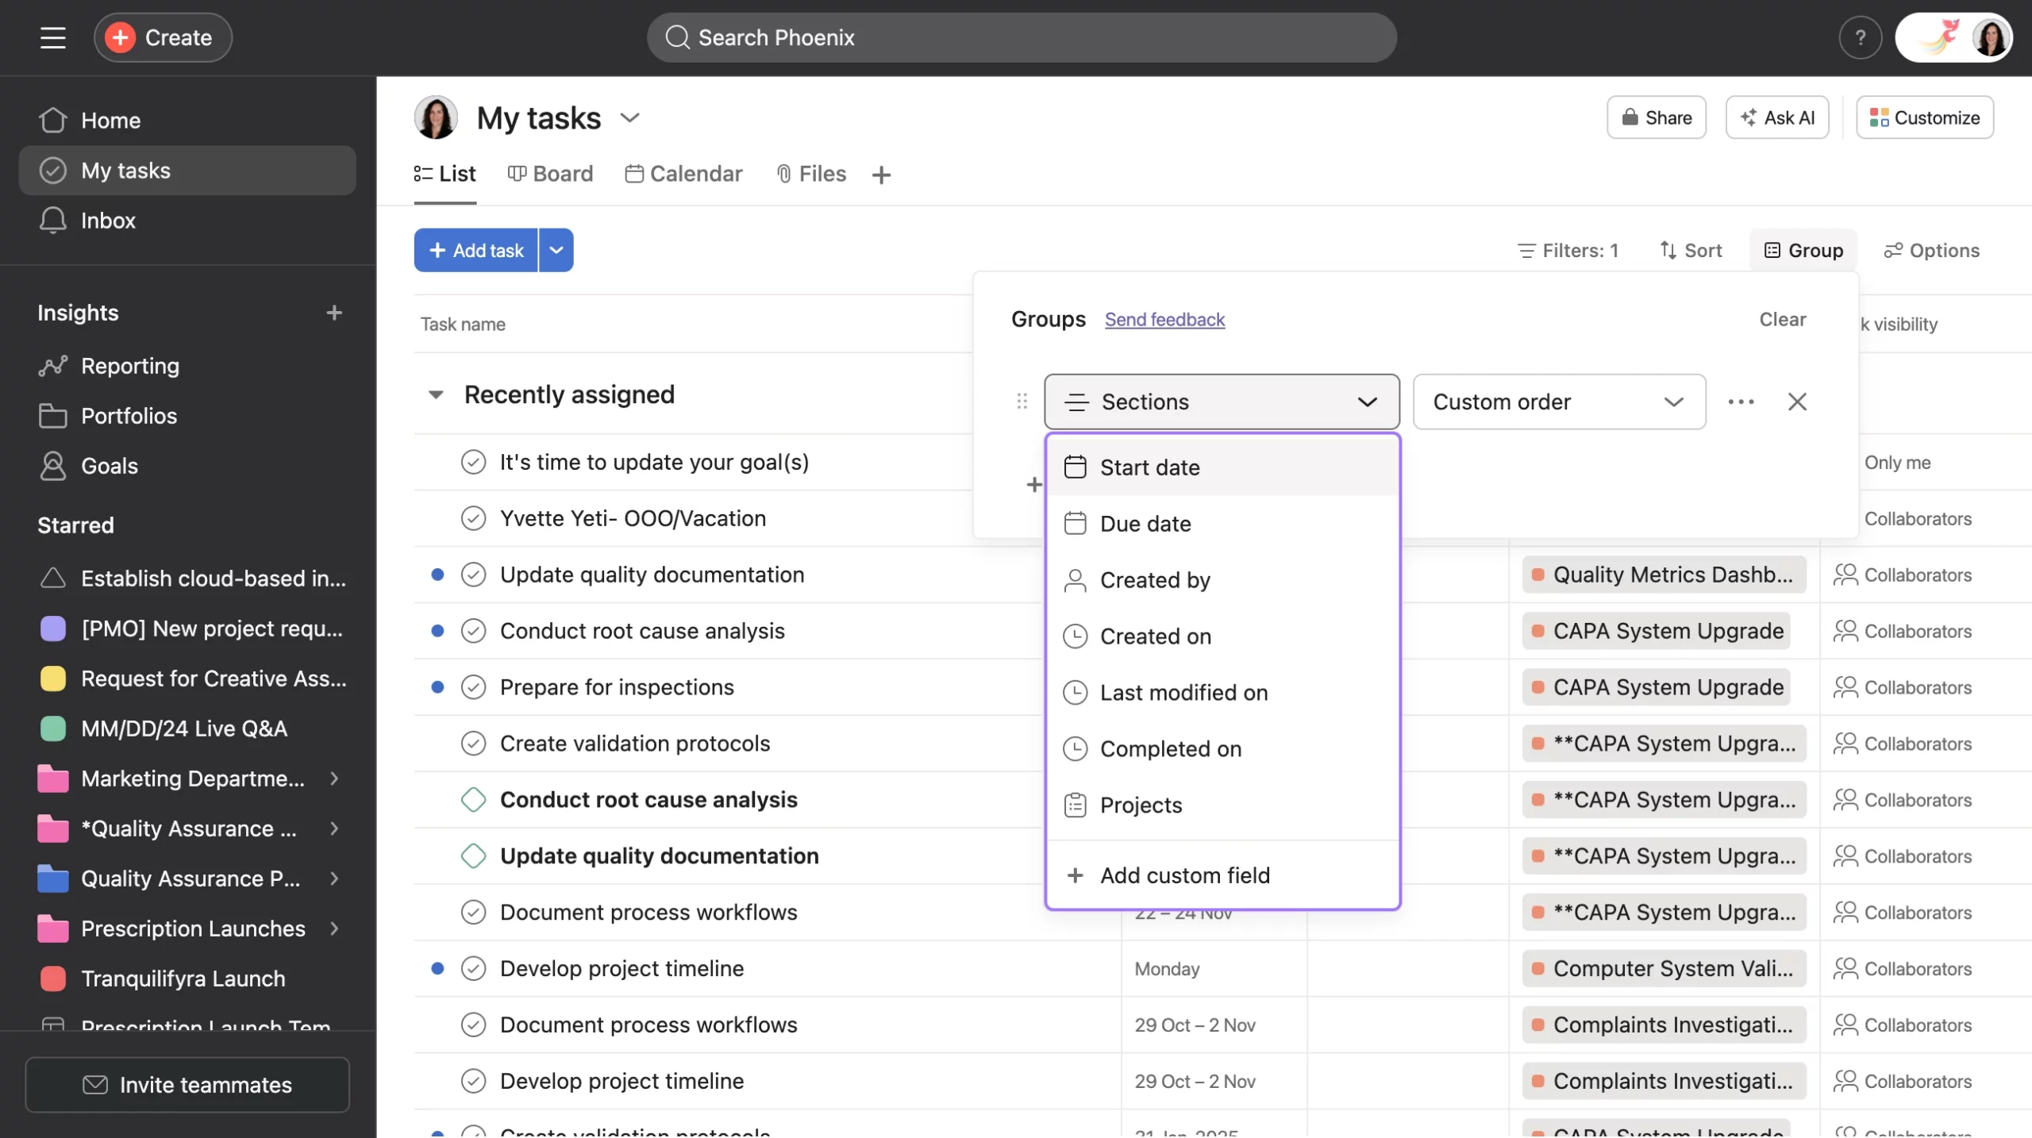Select the Calendar view icon
2032x1138 pixels.
coord(631,171)
